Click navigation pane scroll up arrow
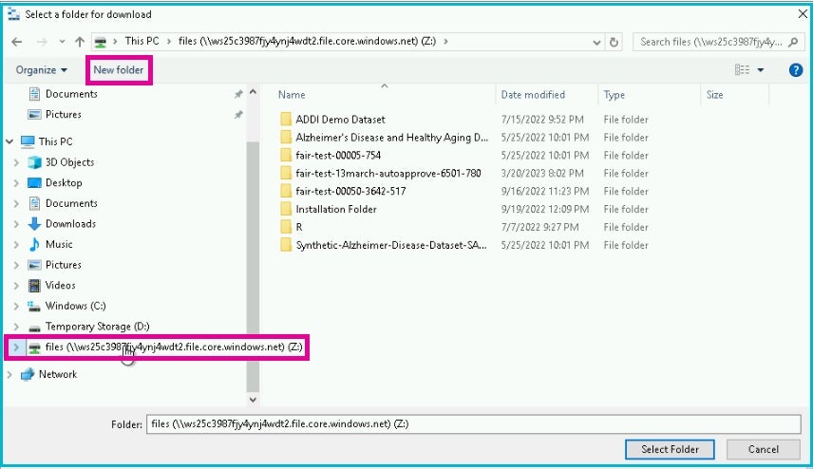This screenshot has height=469, width=813. (253, 92)
